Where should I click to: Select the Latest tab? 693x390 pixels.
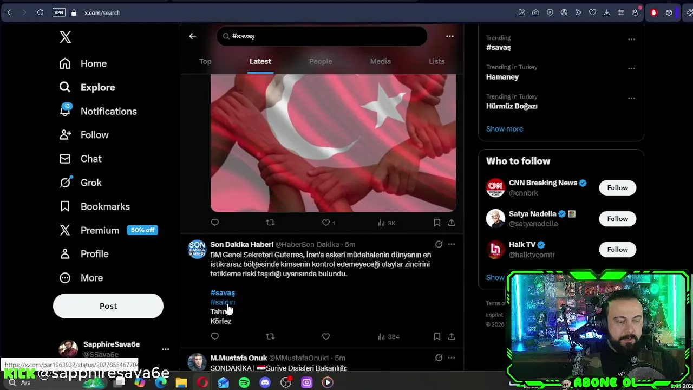point(260,61)
